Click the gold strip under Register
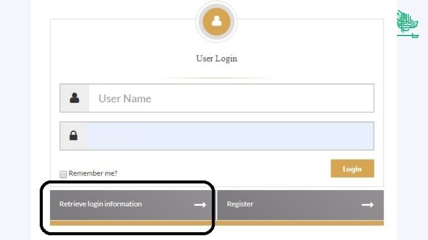This screenshot has height=240, width=428. click(x=301, y=223)
